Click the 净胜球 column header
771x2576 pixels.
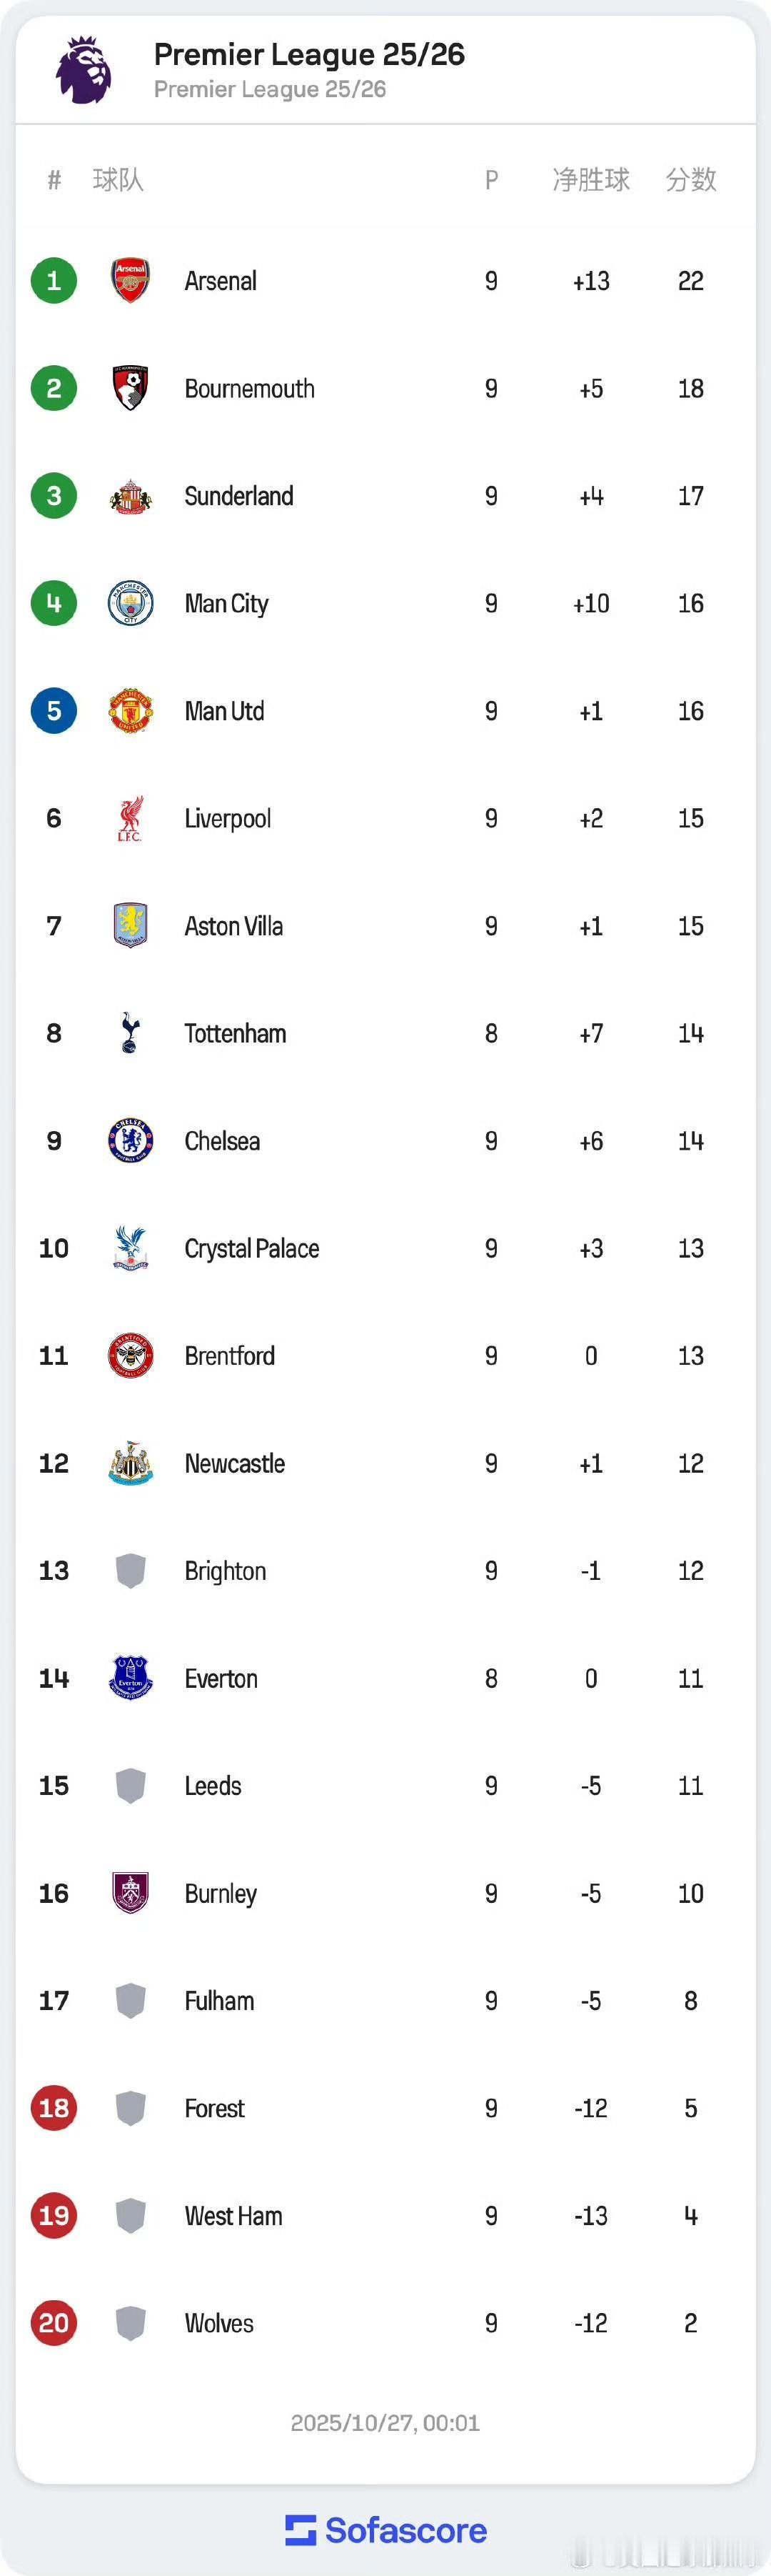tap(591, 180)
